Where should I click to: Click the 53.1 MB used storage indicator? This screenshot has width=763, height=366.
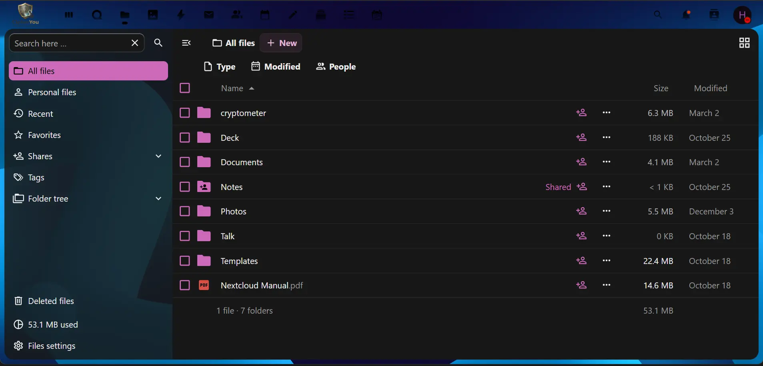coord(88,324)
